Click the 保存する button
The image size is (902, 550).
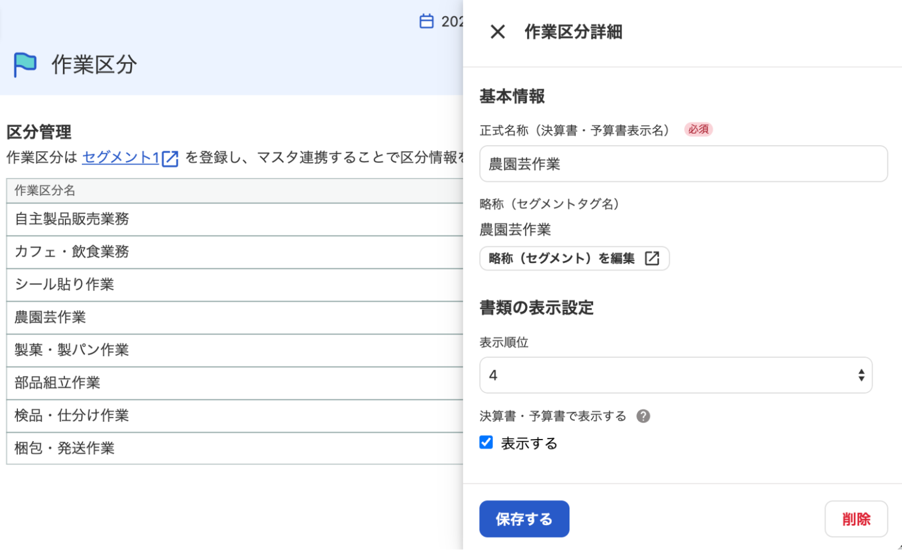[x=524, y=519]
